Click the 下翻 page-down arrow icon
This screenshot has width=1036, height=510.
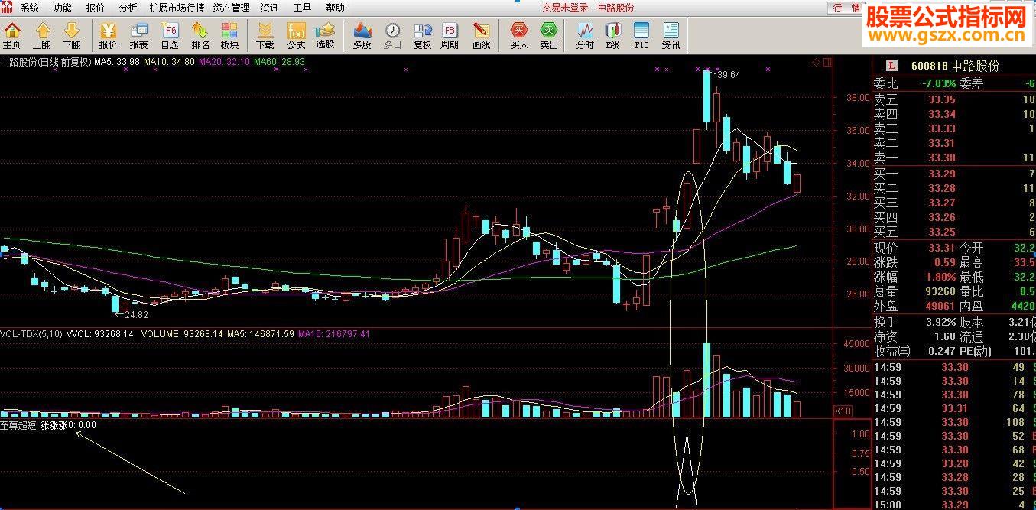tap(71, 35)
